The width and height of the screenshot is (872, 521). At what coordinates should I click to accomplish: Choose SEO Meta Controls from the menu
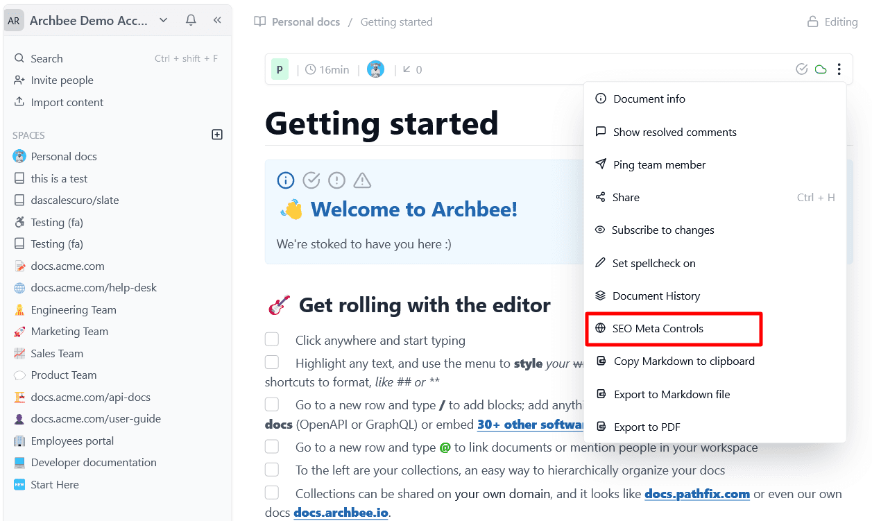[657, 329]
